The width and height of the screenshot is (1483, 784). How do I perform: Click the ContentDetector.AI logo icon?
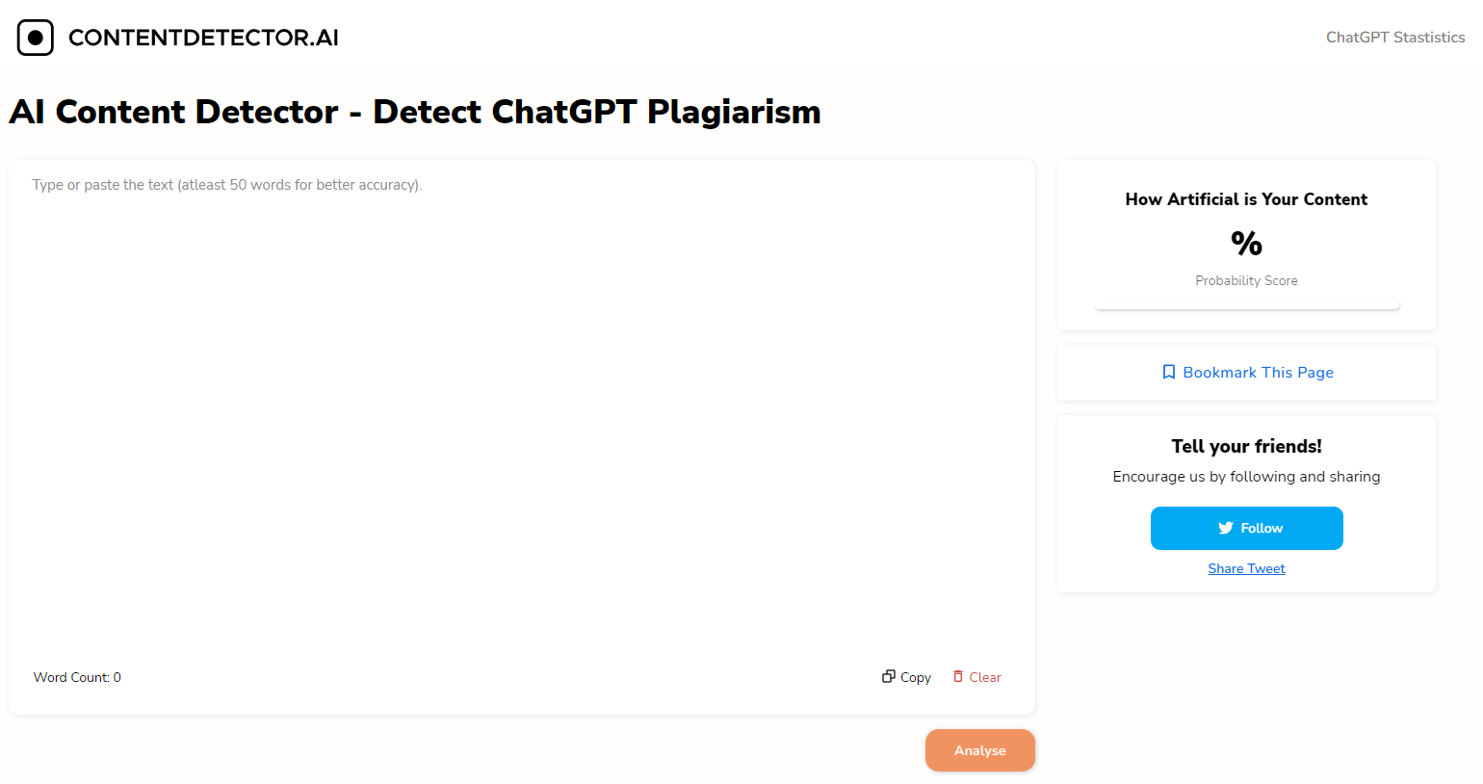(x=35, y=37)
